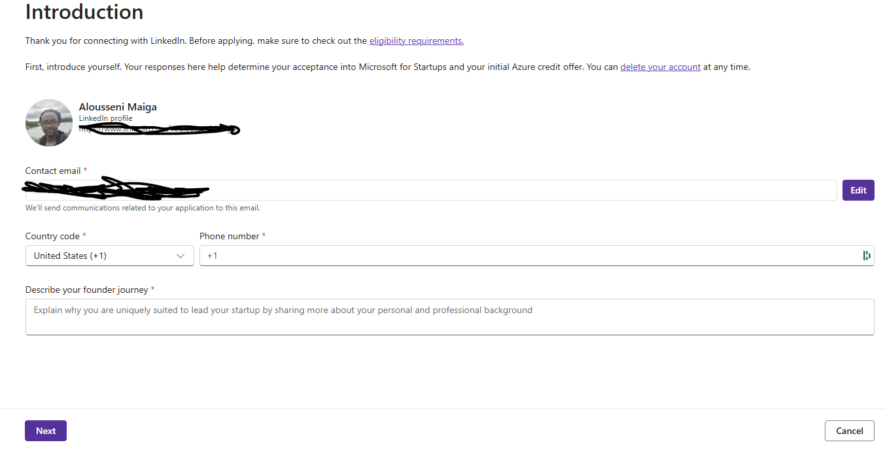
Task: Click the "We'll send communications" helper text
Action: (x=143, y=208)
